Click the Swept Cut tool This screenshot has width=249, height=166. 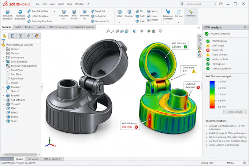(98, 11)
